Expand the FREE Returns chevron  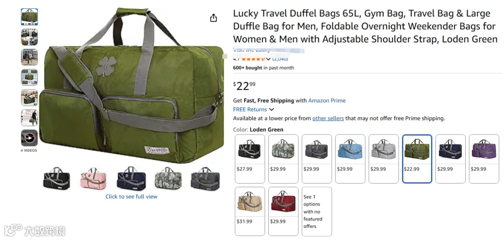[x=272, y=109]
